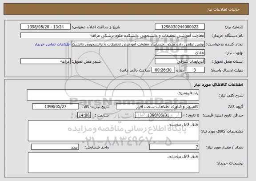The image size is (256, 181).
Task: Click the delivery city field مراغه
Action: click(x=45, y=61)
